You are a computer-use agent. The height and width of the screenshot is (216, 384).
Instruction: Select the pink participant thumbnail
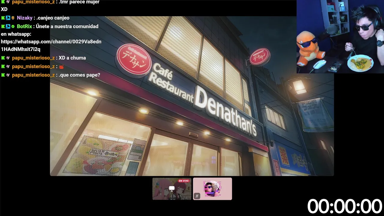point(212,189)
